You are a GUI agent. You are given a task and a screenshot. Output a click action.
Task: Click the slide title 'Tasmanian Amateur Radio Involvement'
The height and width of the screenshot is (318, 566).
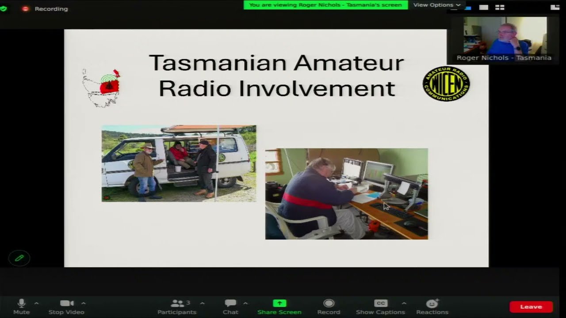coord(276,75)
